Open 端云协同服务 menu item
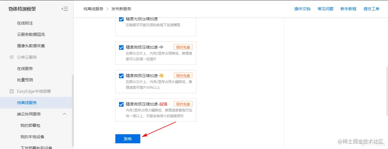 [x=29, y=114]
